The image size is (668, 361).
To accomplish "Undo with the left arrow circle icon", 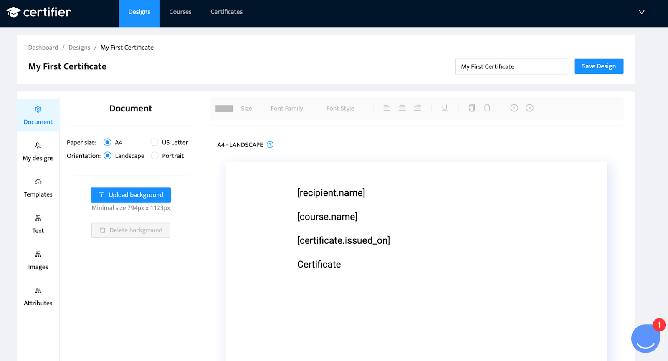I will [x=514, y=108].
